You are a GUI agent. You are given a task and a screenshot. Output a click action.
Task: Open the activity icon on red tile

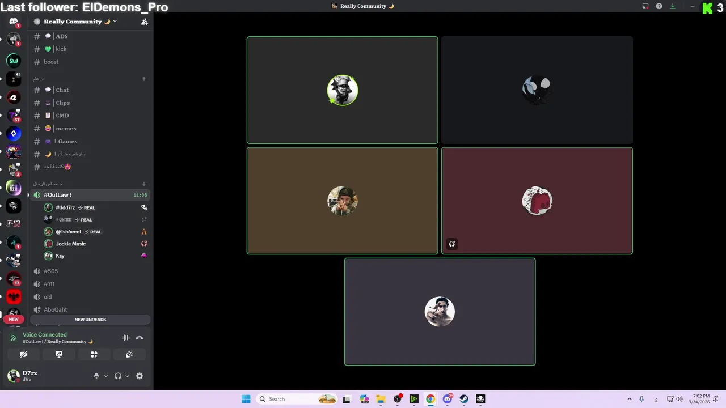tap(452, 244)
